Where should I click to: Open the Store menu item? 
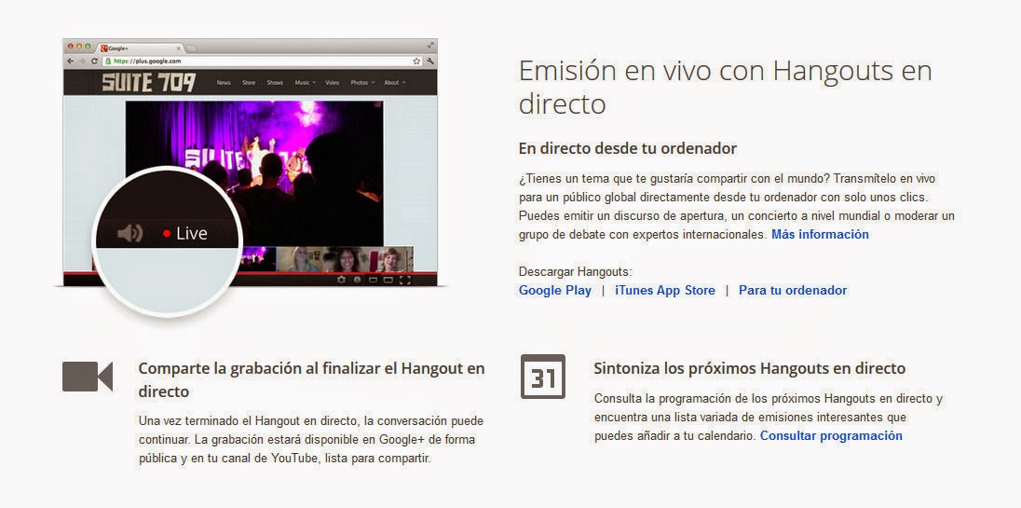point(249,83)
